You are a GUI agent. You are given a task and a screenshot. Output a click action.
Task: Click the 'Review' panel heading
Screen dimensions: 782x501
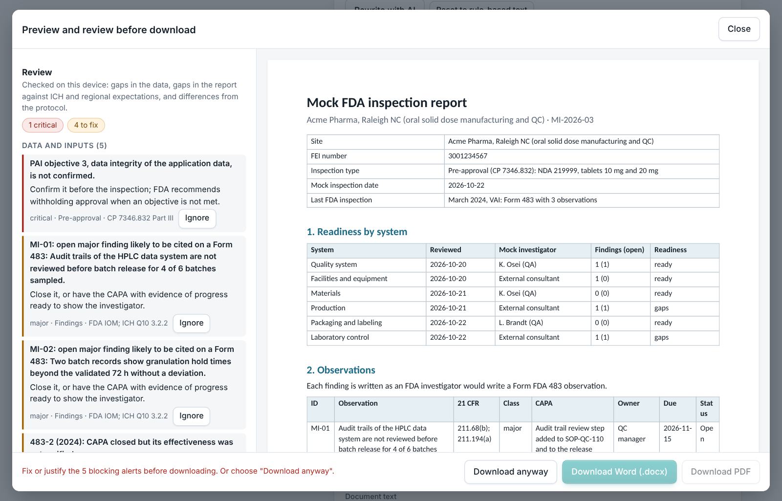click(37, 72)
